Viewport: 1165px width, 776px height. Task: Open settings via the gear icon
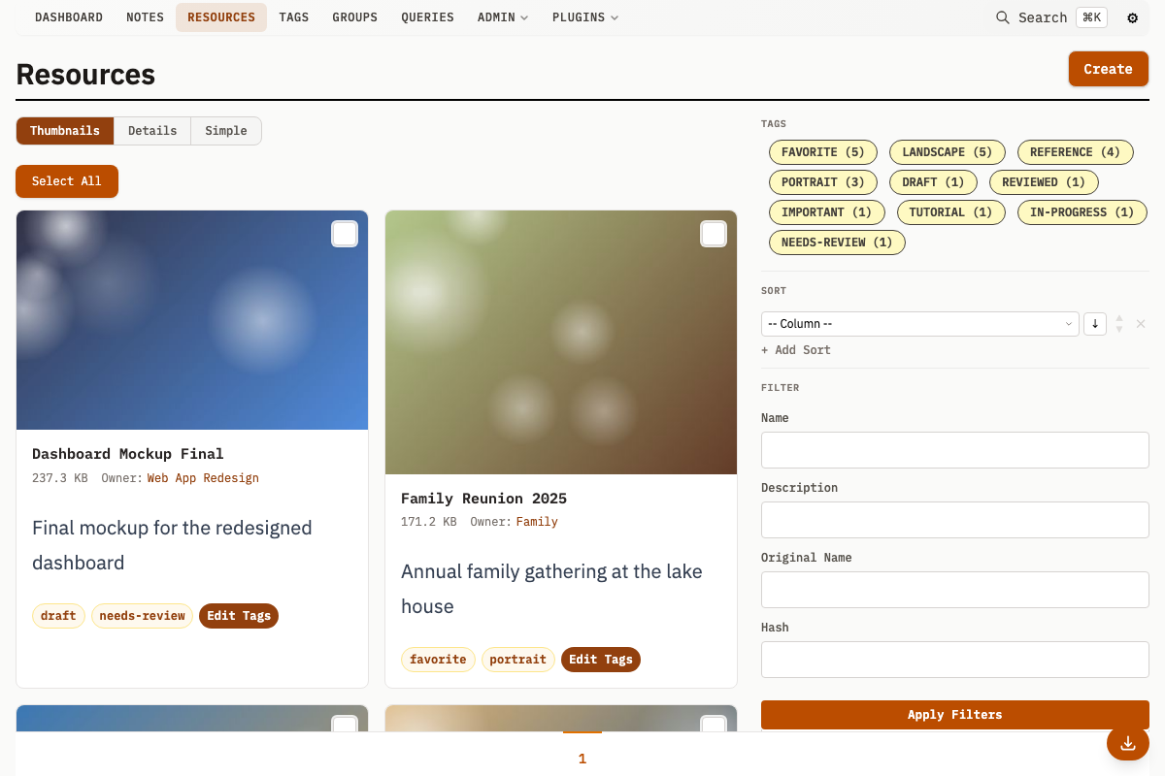1132,17
